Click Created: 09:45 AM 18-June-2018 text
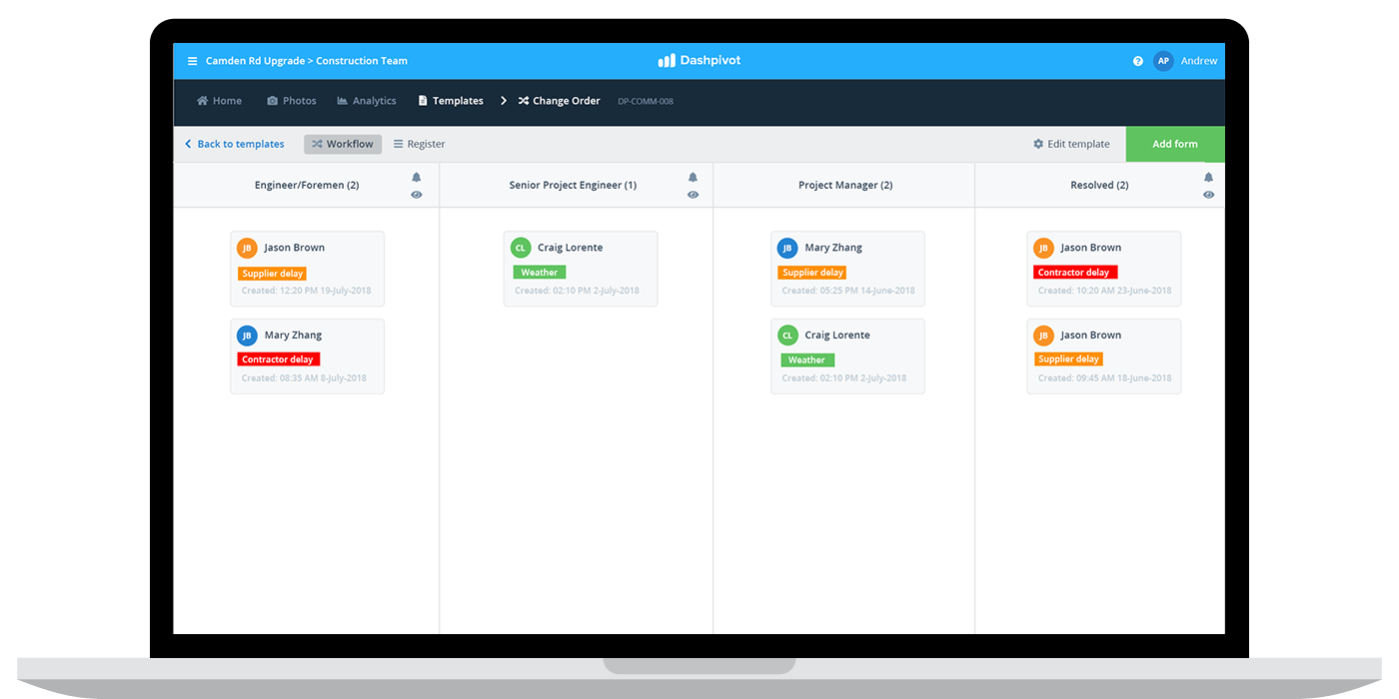The height and width of the screenshot is (699, 1399). 1105,378
